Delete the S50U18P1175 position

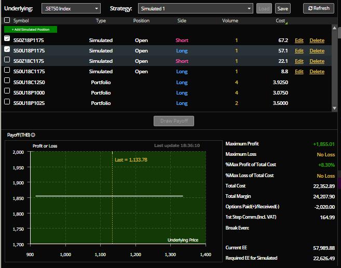pyautogui.click(x=317, y=51)
